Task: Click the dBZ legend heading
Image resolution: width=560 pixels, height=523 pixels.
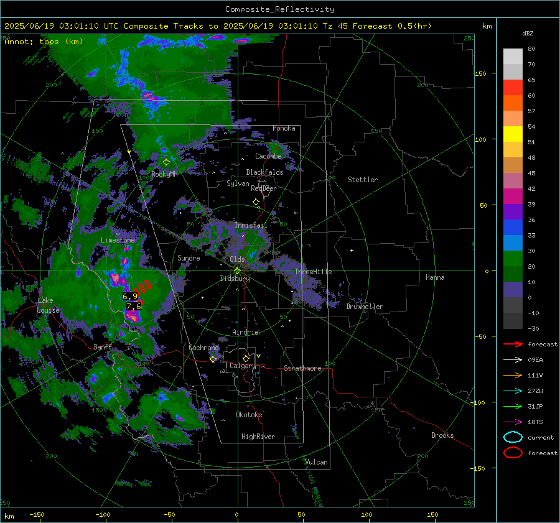Action: pos(528,33)
